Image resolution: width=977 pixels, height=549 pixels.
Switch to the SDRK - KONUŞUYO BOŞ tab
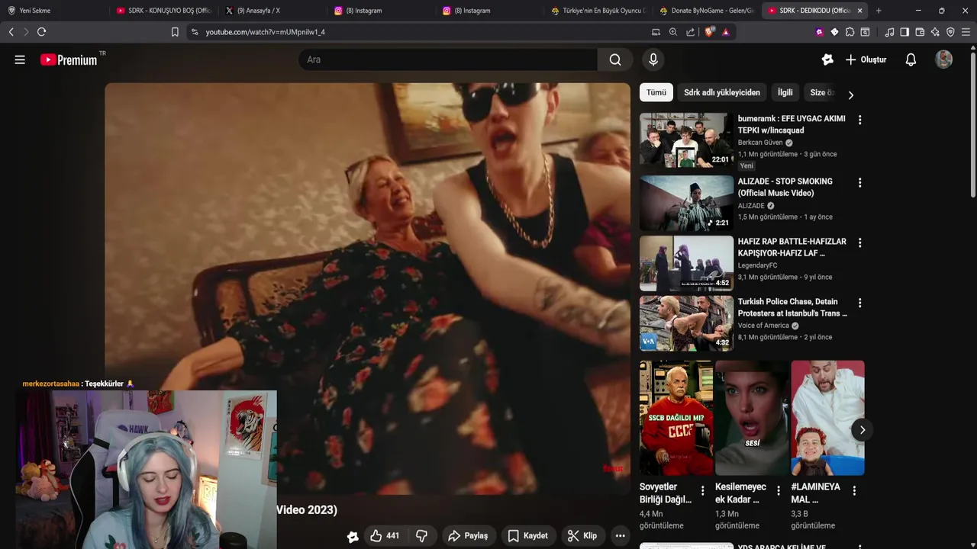point(163,11)
